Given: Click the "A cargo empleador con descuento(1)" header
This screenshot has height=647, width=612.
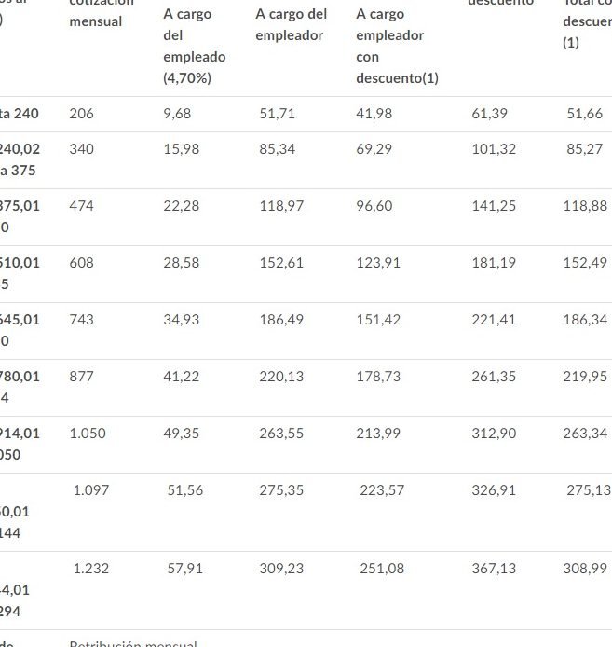Looking at the screenshot, I should coord(396,47).
